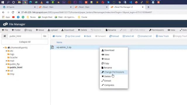The height and width of the screenshot is (105, 187).
Task: Choose Rename from context menu
Action: tap(114, 68)
